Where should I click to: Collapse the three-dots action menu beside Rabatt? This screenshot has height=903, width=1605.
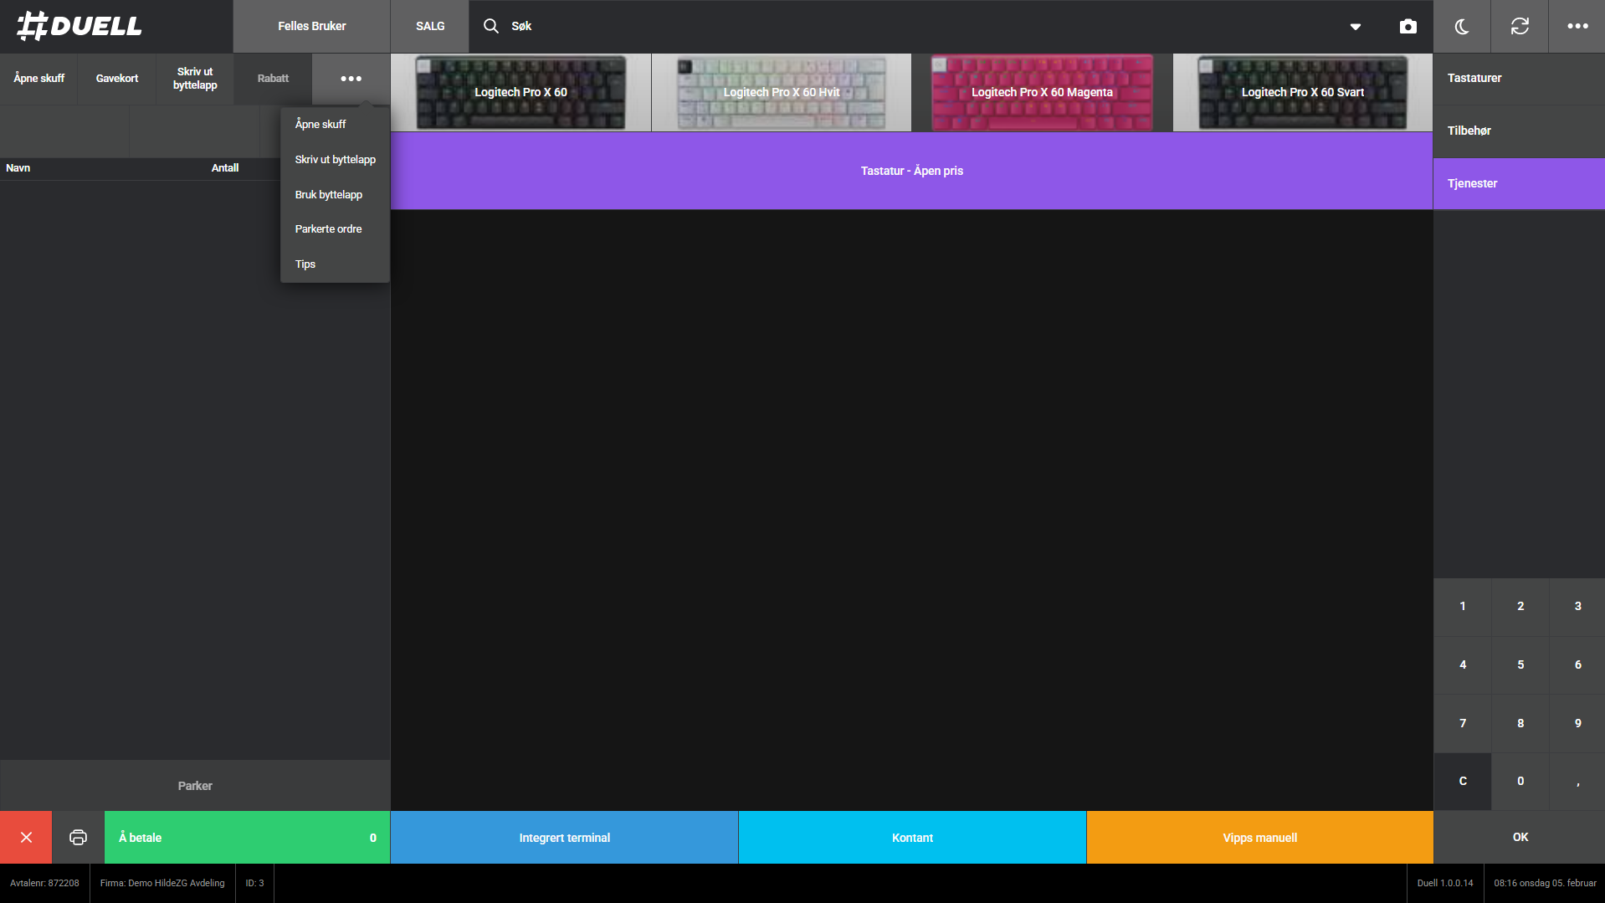point(351,79)
